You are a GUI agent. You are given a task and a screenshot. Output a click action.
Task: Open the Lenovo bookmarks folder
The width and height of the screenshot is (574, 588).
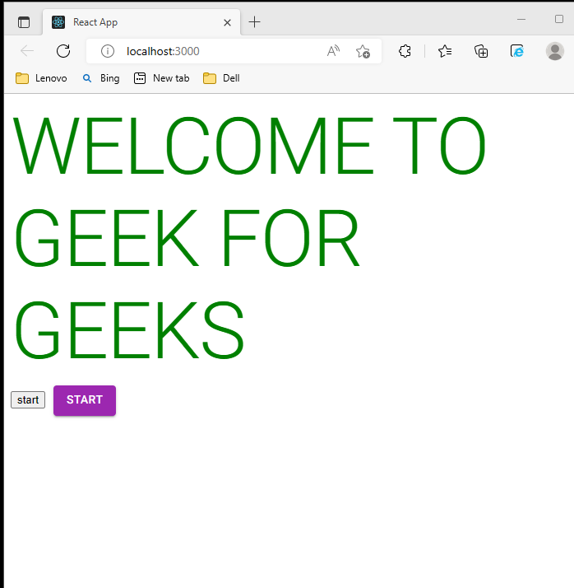[41, 78]
